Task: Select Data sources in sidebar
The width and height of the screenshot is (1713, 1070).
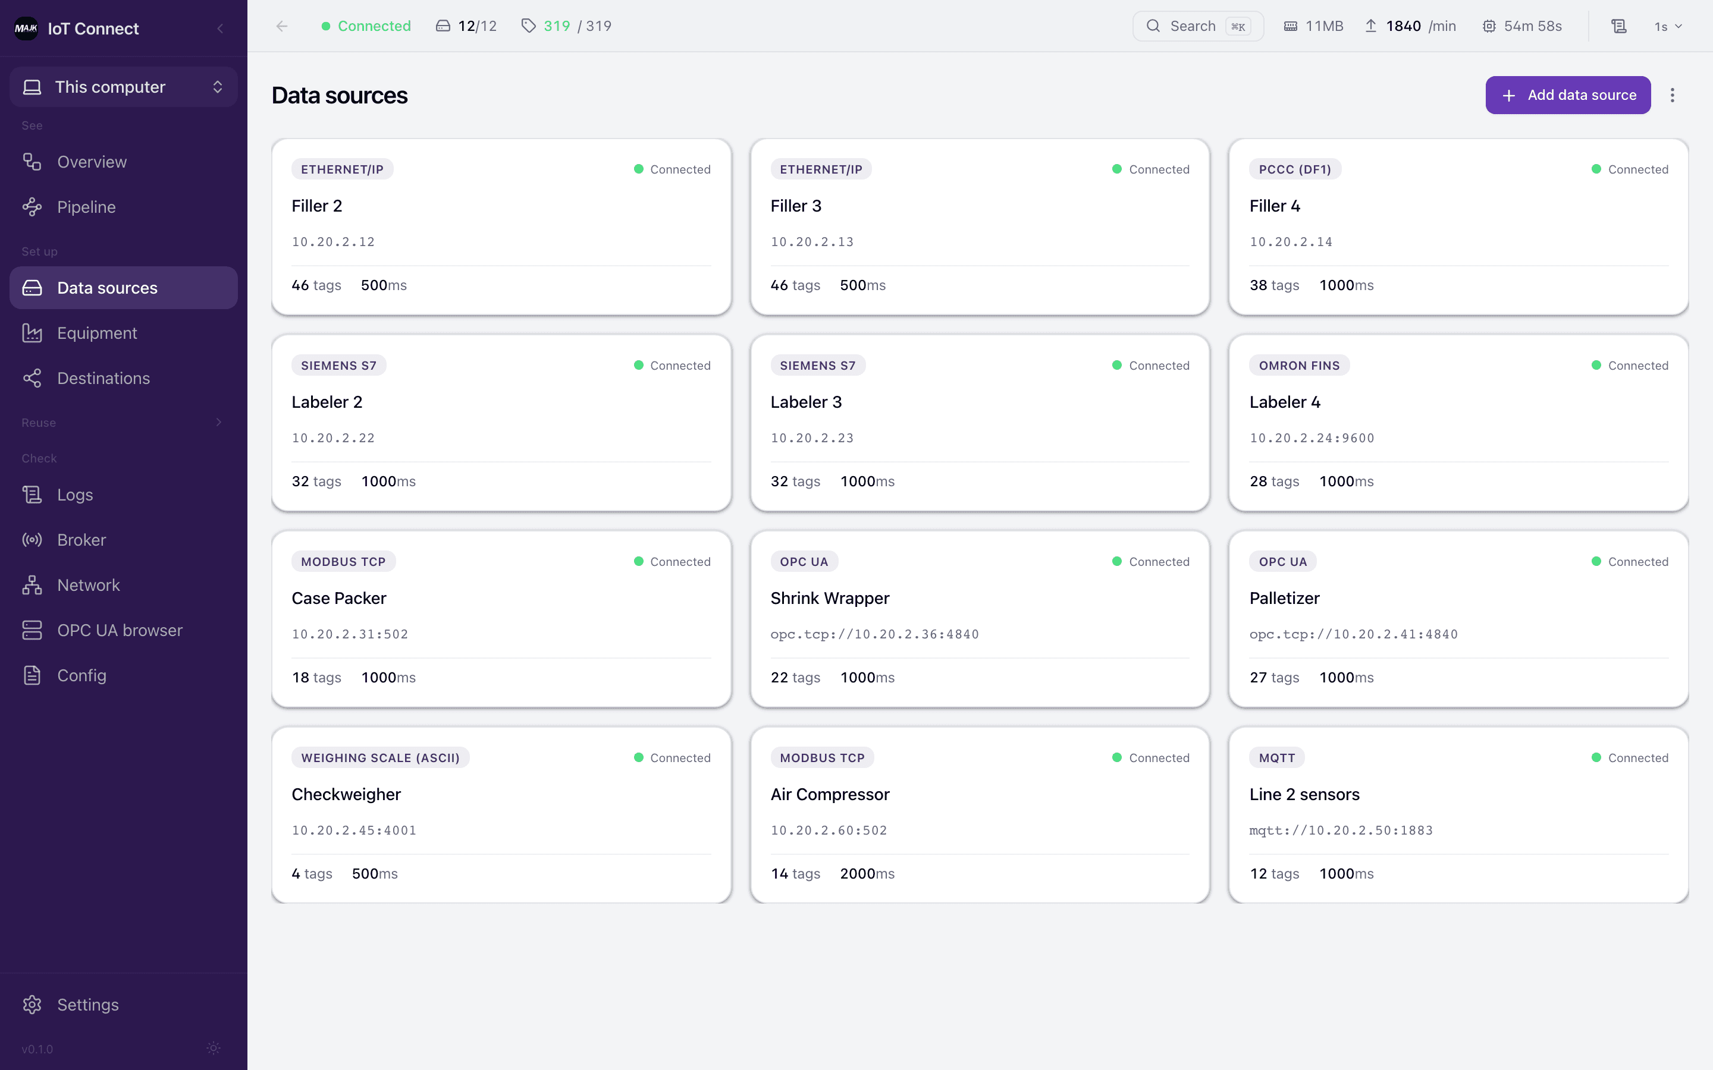Action: click(124, 288)
